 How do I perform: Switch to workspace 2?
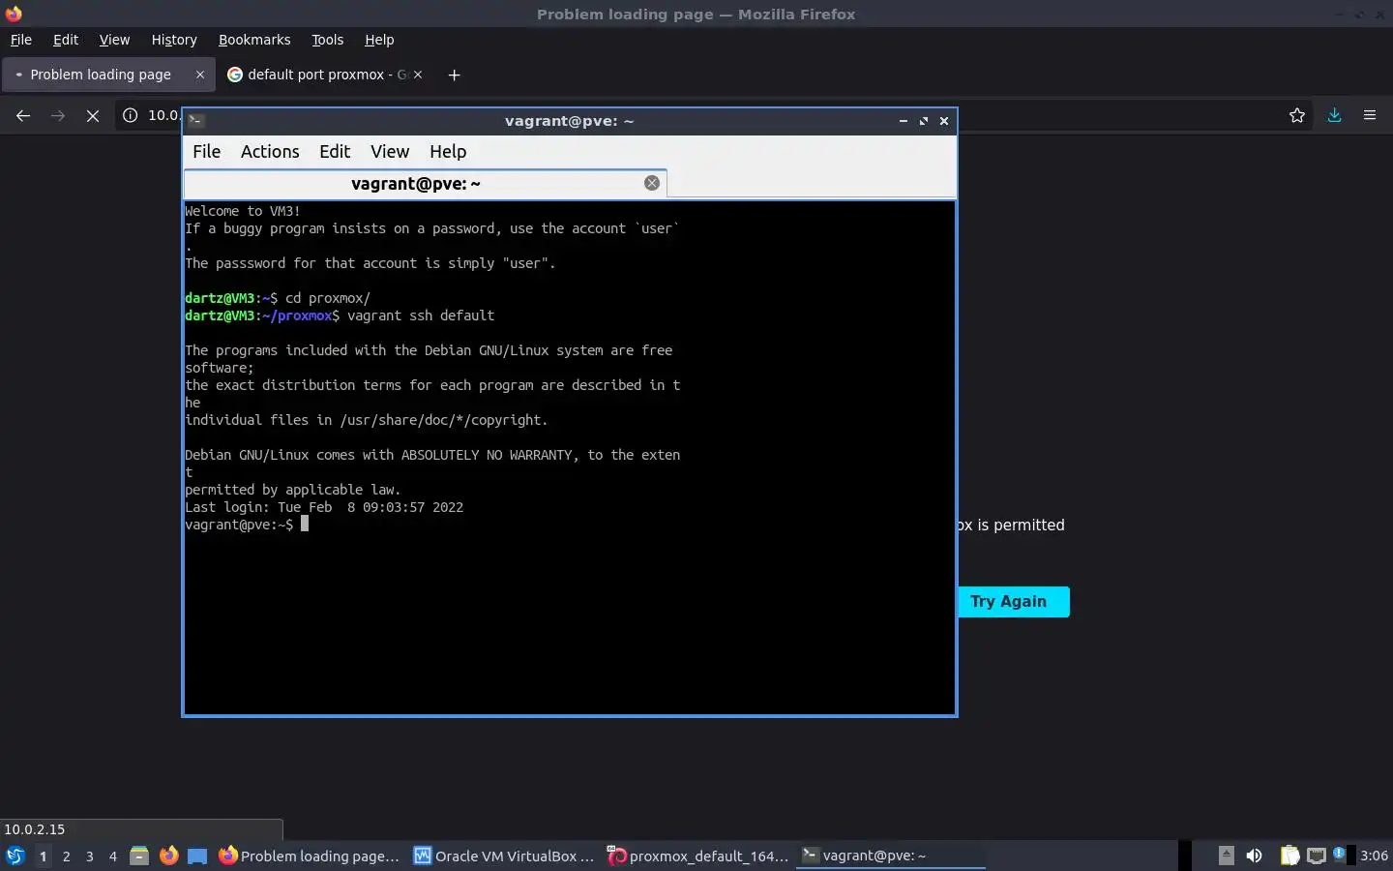[x=66, y=856]
